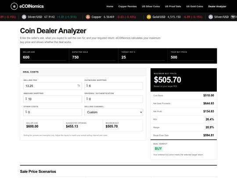Image resolution: width=237 pixels, height=178 pixels.
Task: Click the TradingView logo in the ticker
Action: (233, 17)
